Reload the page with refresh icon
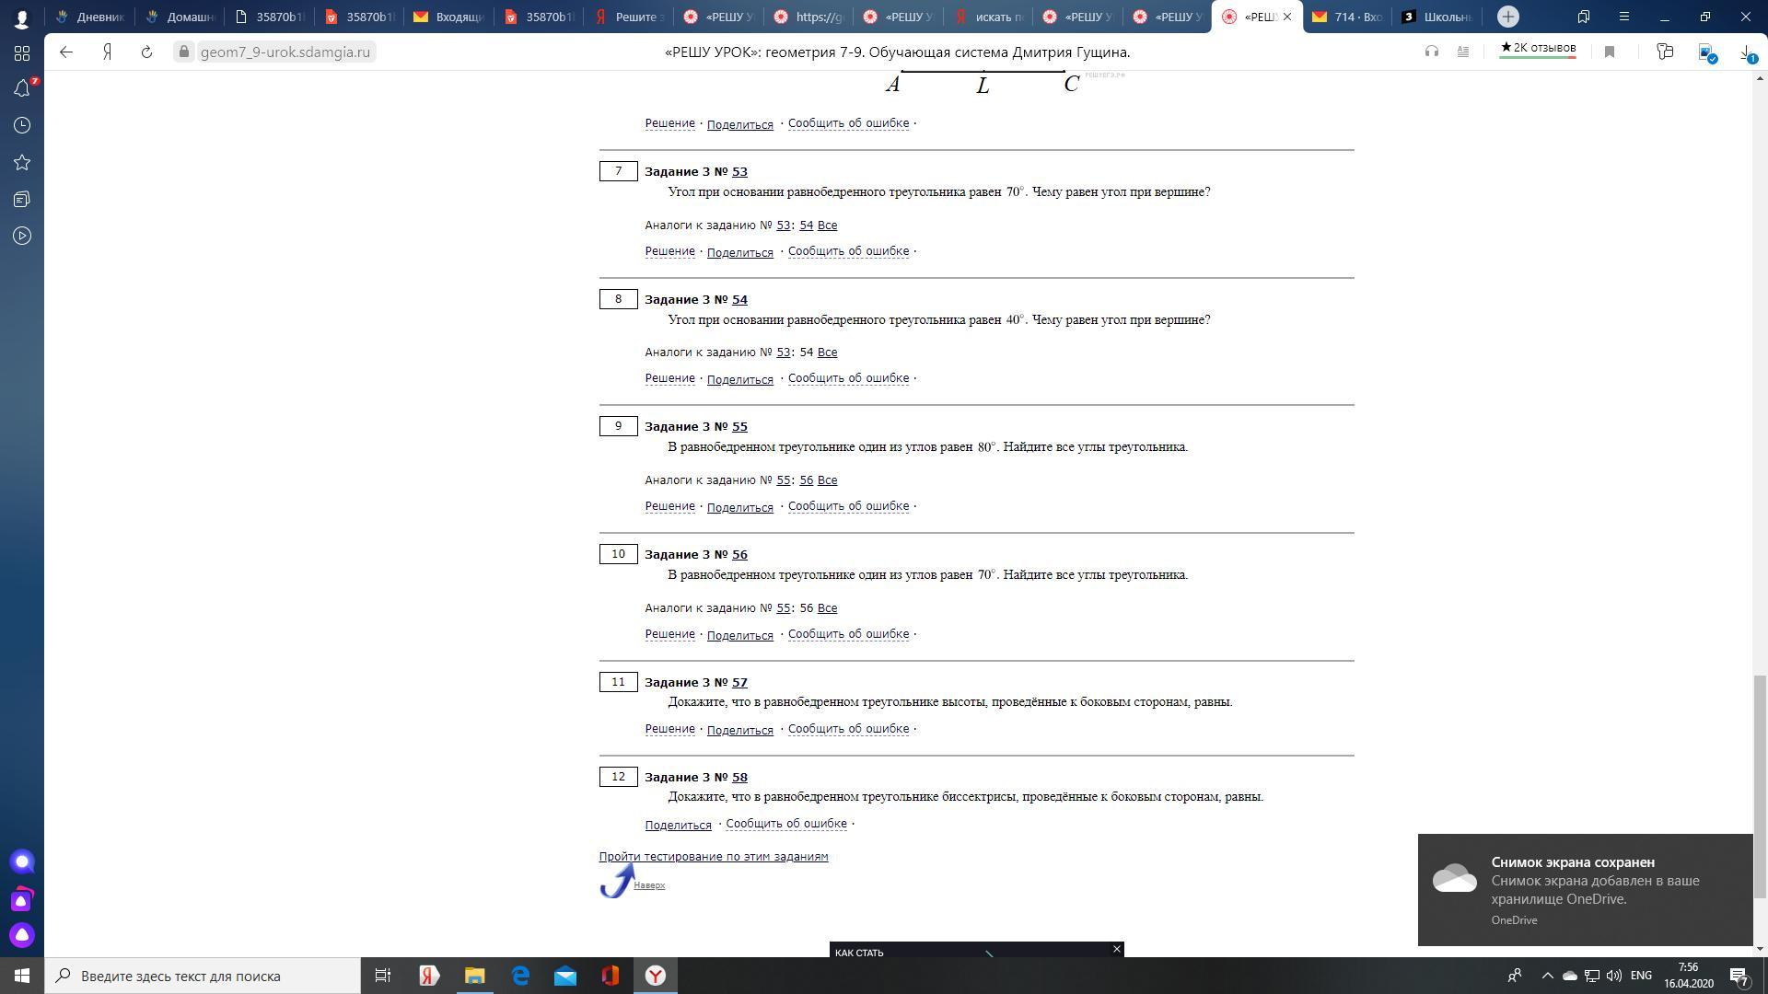 [146, 52]
